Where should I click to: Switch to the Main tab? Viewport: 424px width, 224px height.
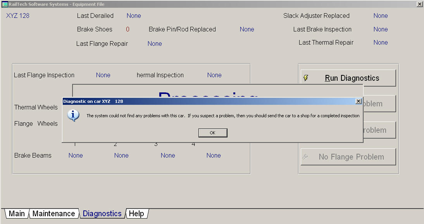point(17,214)
